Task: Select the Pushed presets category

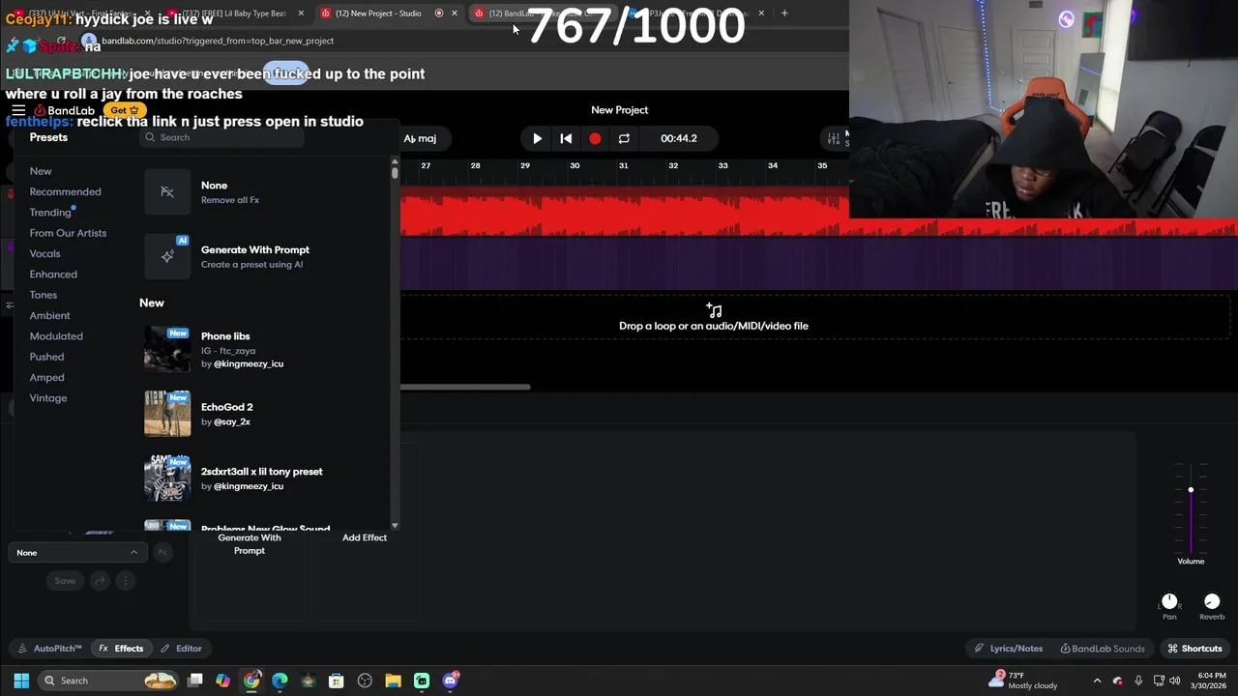Action: 46,357
